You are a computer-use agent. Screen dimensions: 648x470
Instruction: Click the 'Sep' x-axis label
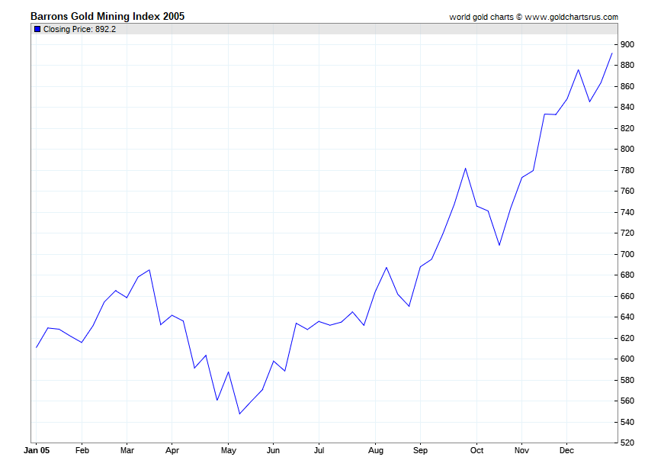(x=420, y=450)
